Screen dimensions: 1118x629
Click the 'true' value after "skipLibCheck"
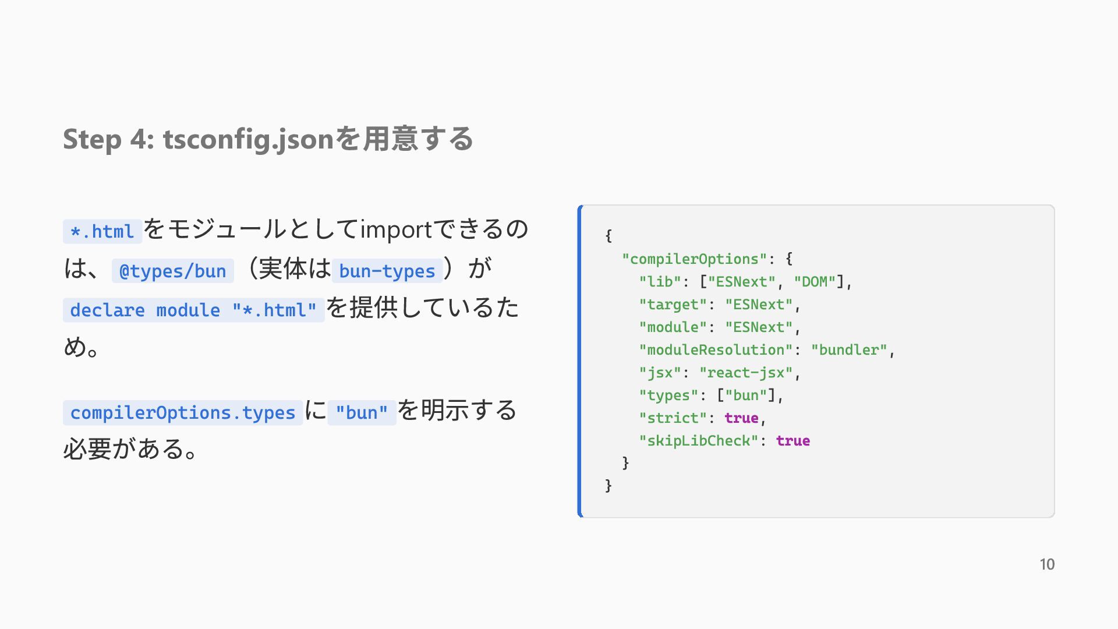[792, 441]
